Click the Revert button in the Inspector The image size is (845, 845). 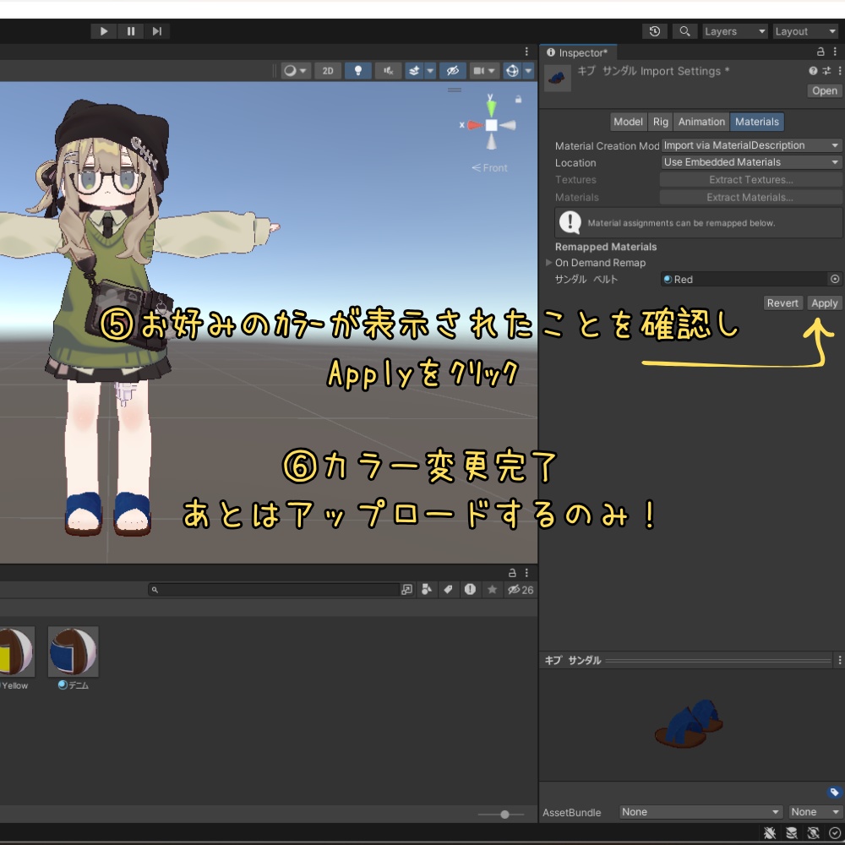coord(782,303)
